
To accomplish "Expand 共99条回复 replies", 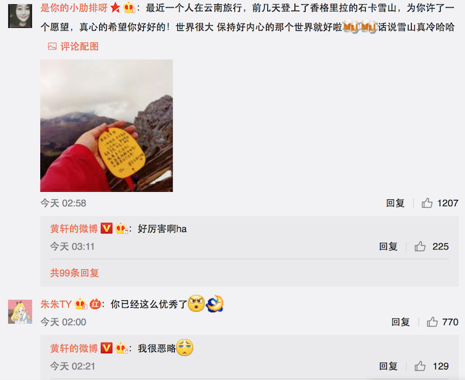I will point(74,272).
